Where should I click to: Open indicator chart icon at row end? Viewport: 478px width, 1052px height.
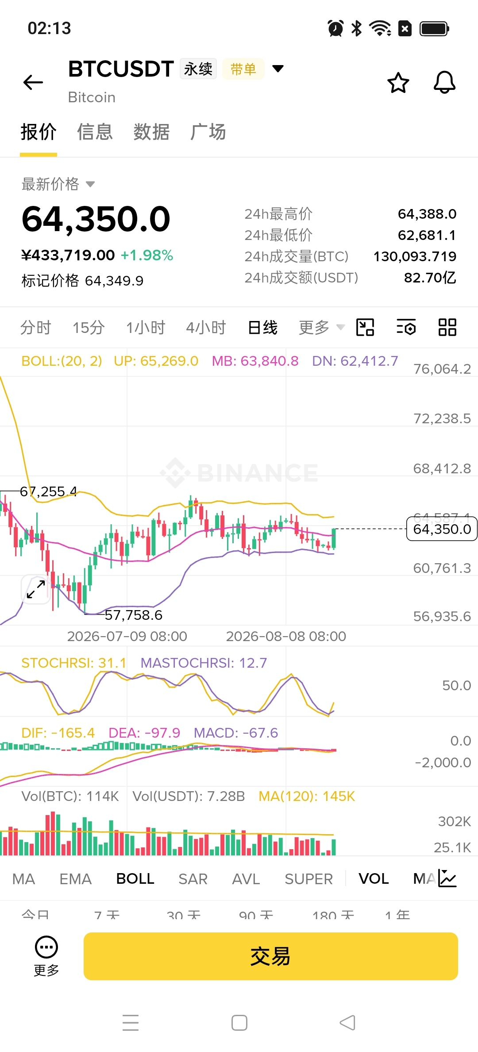[x=447, y=878]
